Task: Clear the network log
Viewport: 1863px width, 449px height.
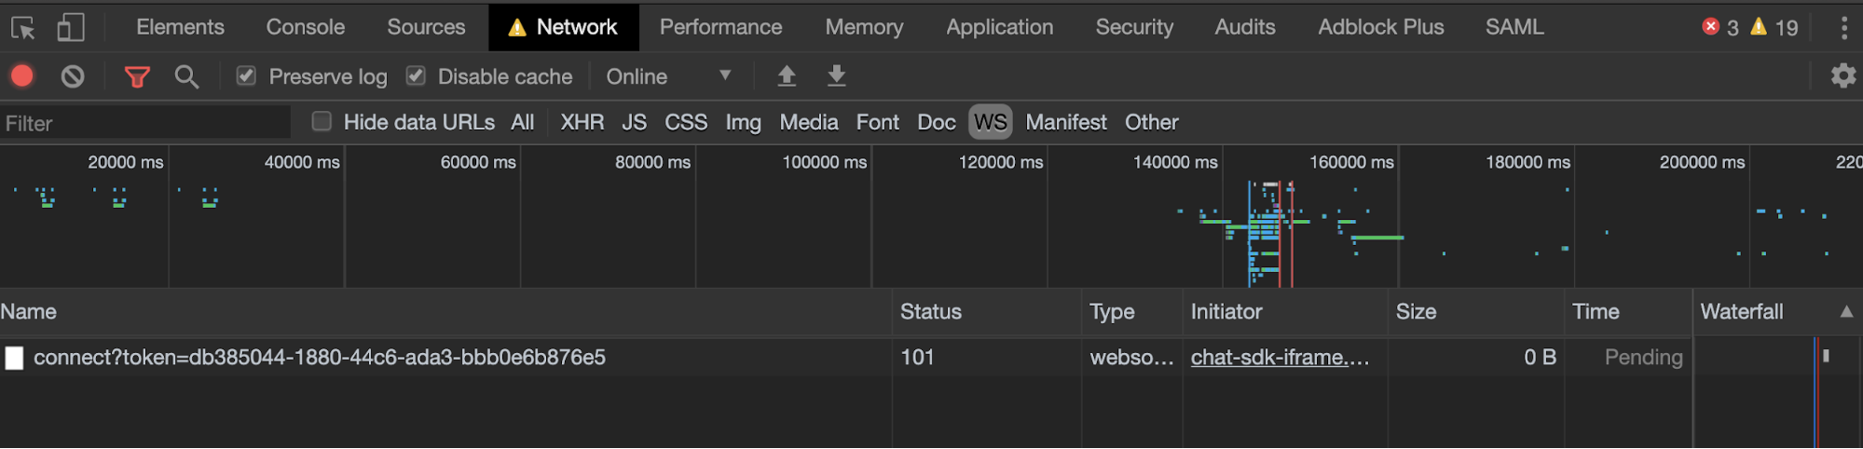Action: 73,76
